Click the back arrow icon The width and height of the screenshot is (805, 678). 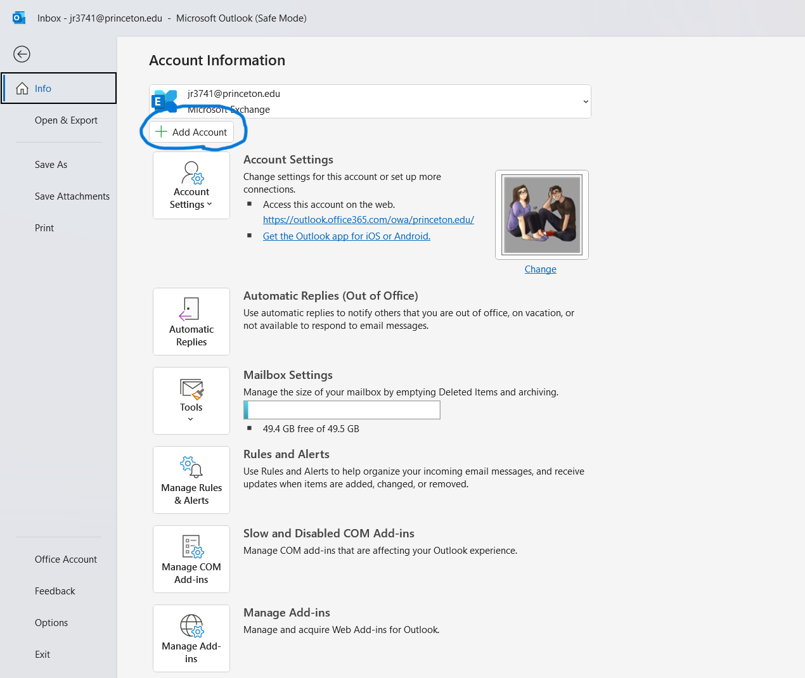[x=22, y=54]
